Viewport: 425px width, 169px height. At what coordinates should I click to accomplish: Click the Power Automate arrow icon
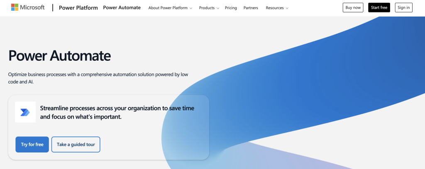click(25, 112)
